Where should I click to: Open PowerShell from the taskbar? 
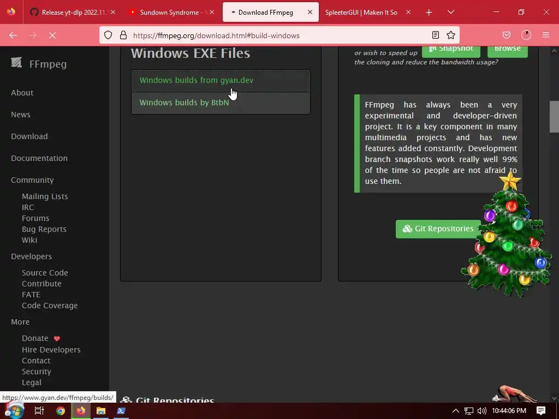pos(121,411)
